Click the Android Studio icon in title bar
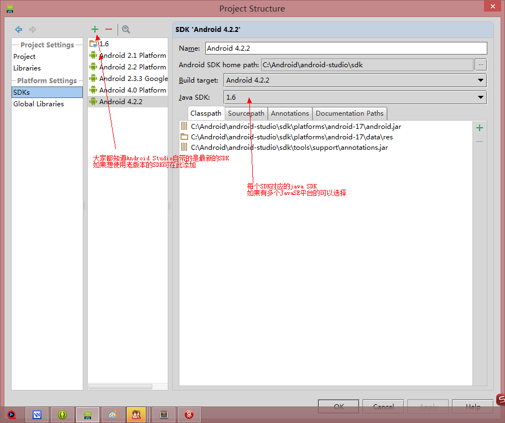505x423 pixels. [10, 8]
